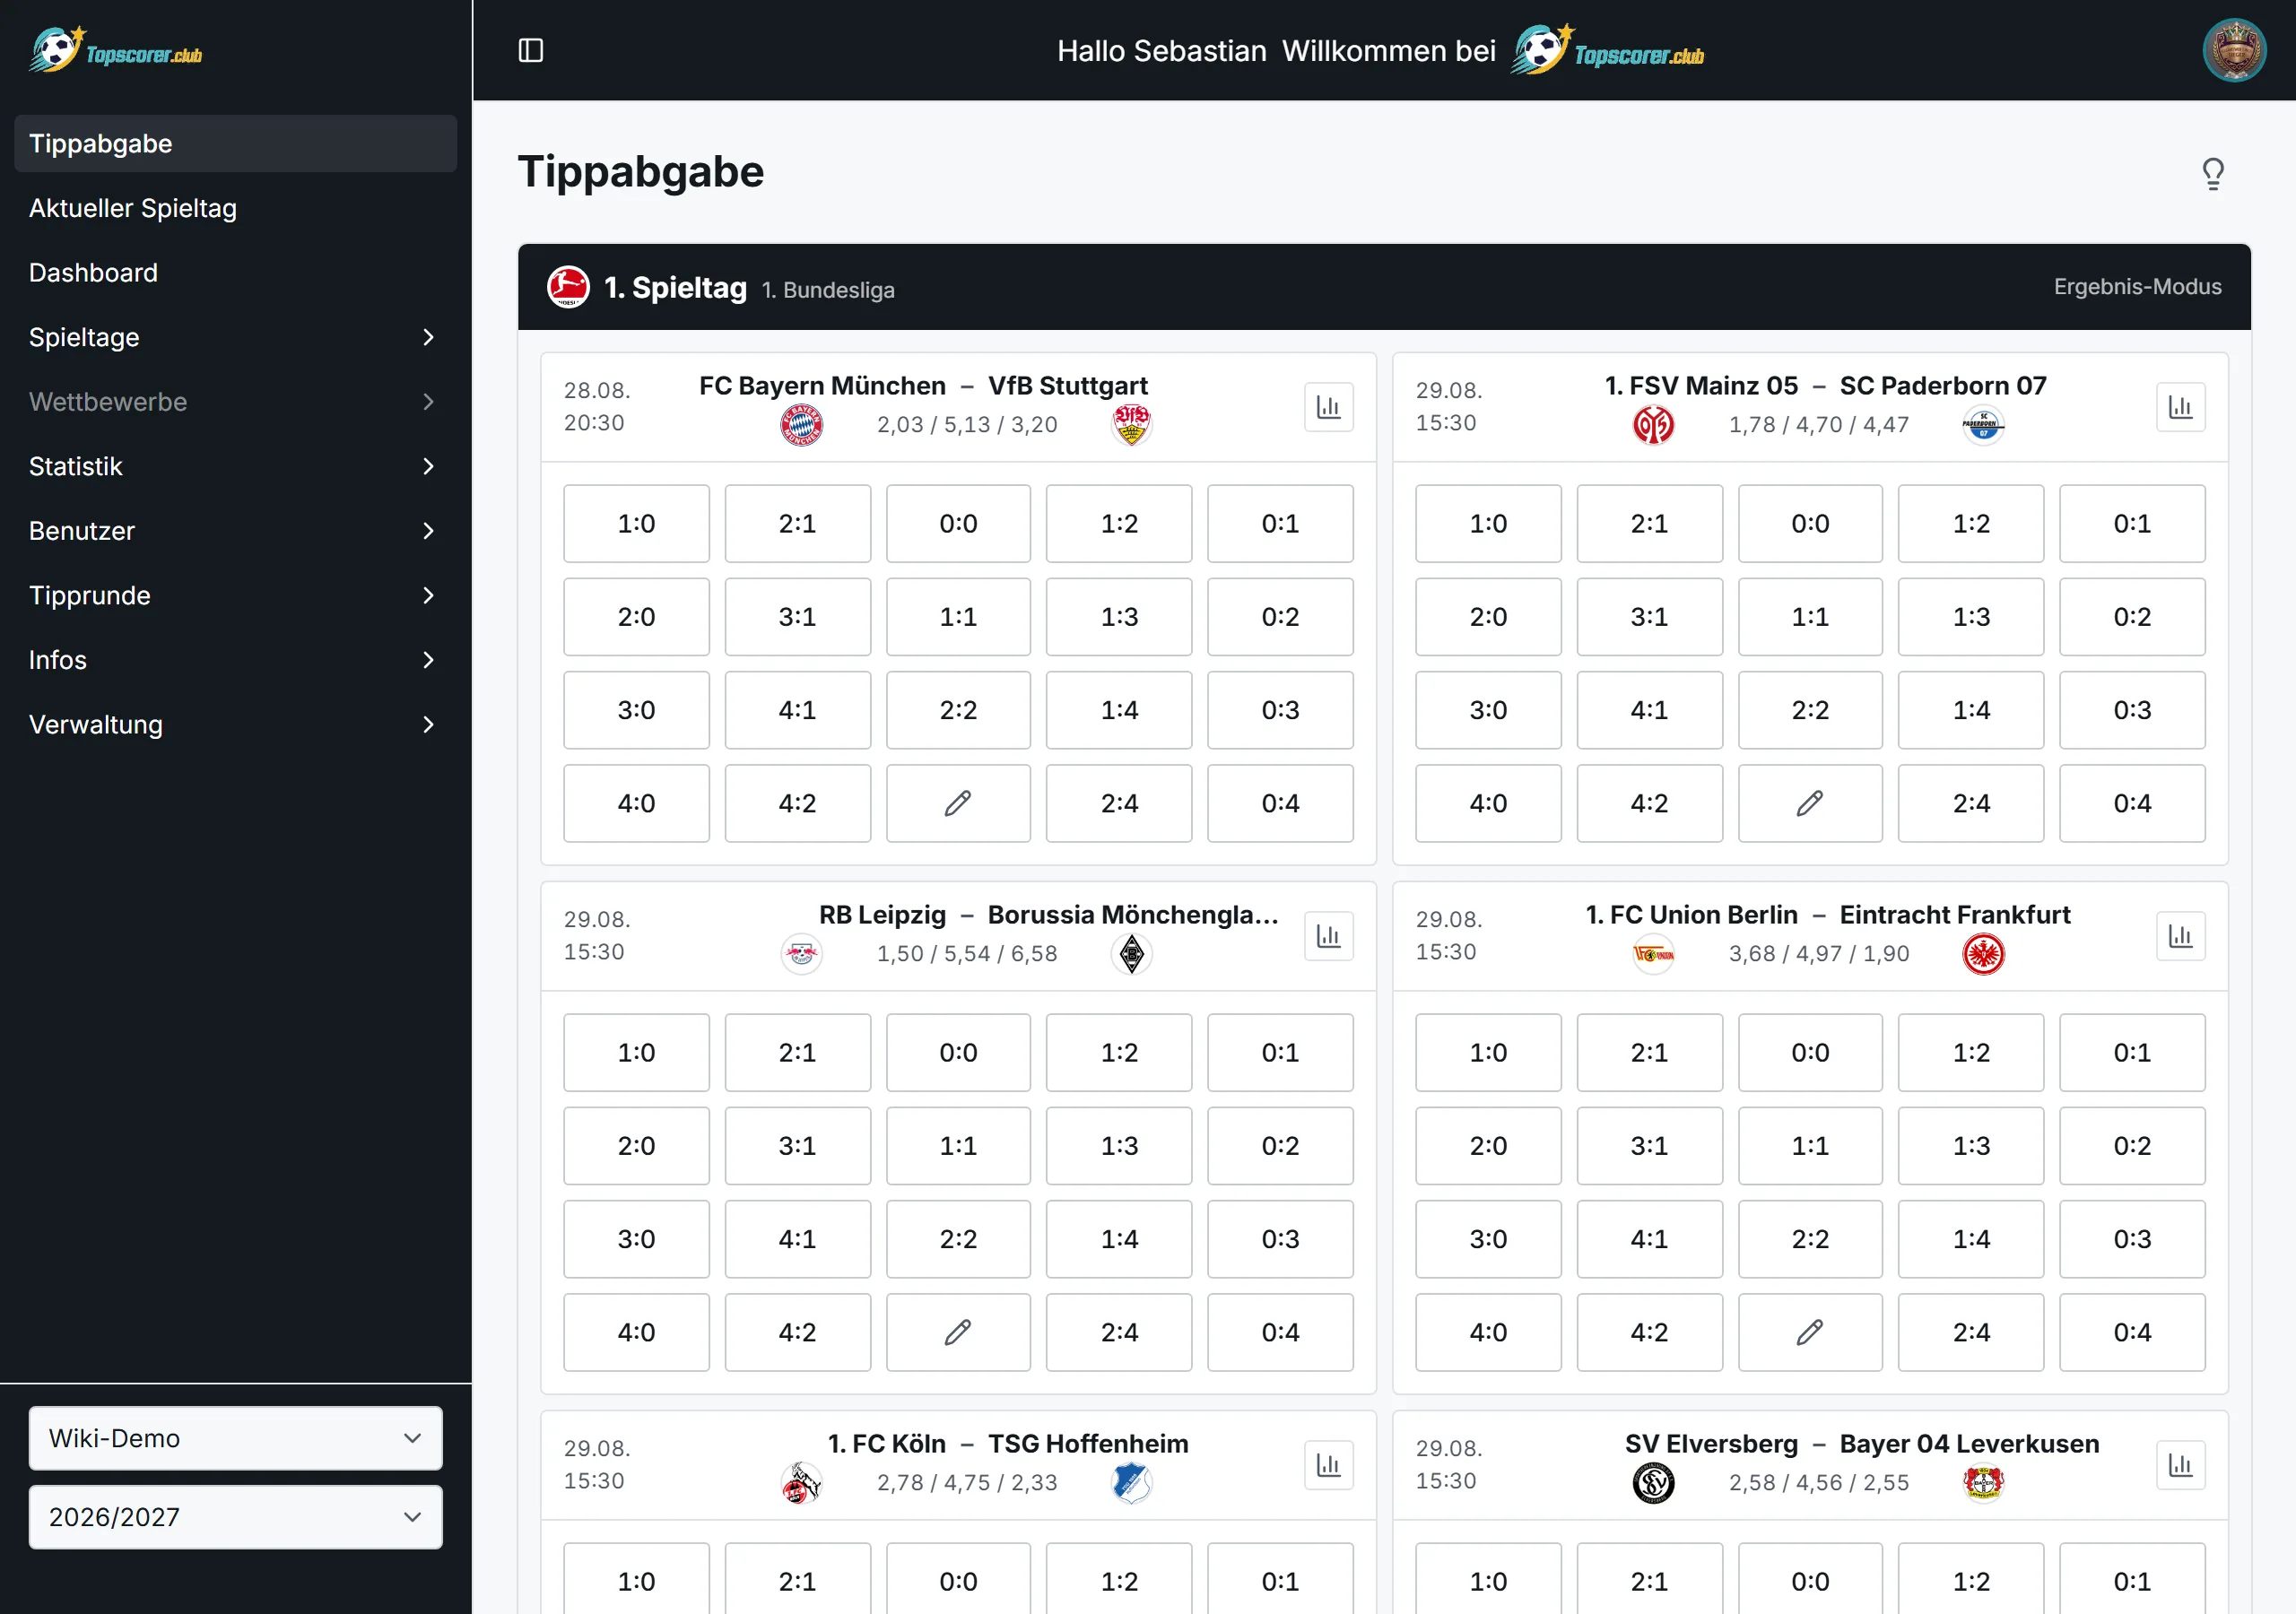The image size is (2296, 1614).
Task: Click the Topscorer.club logo in header
Action: (x=1607, y=50)
